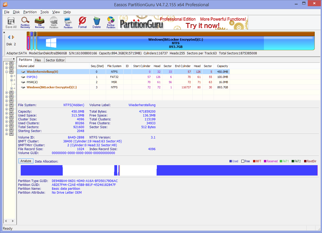322x233 pixels.
Task: Sort by the File System column header
Action: (115, 66)
